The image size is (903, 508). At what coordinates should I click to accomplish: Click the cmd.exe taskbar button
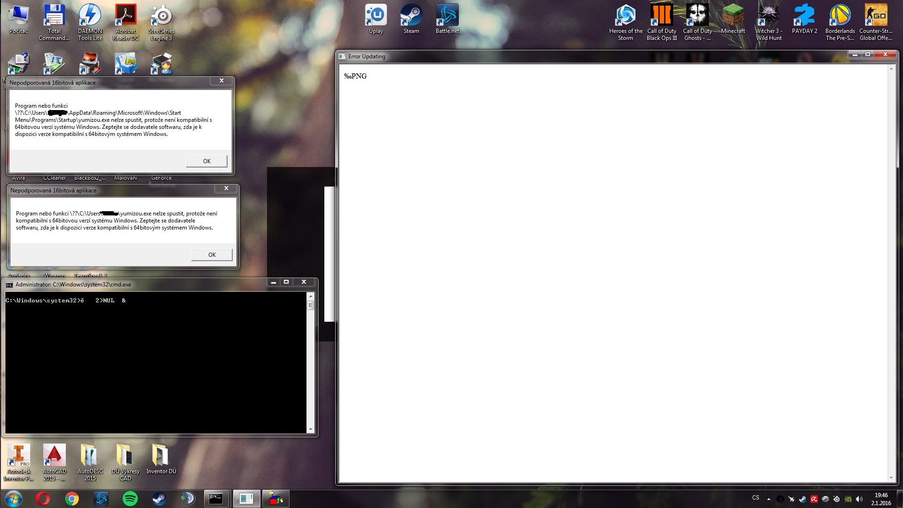pyautogui.click(x=216, y=499)
